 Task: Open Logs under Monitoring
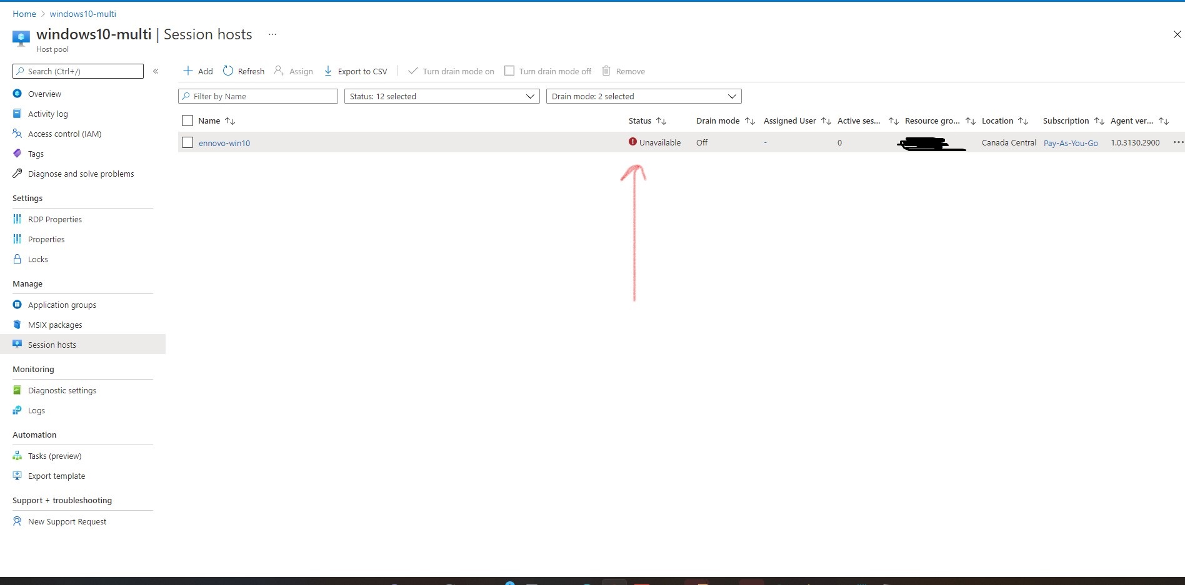pos(36,410)
